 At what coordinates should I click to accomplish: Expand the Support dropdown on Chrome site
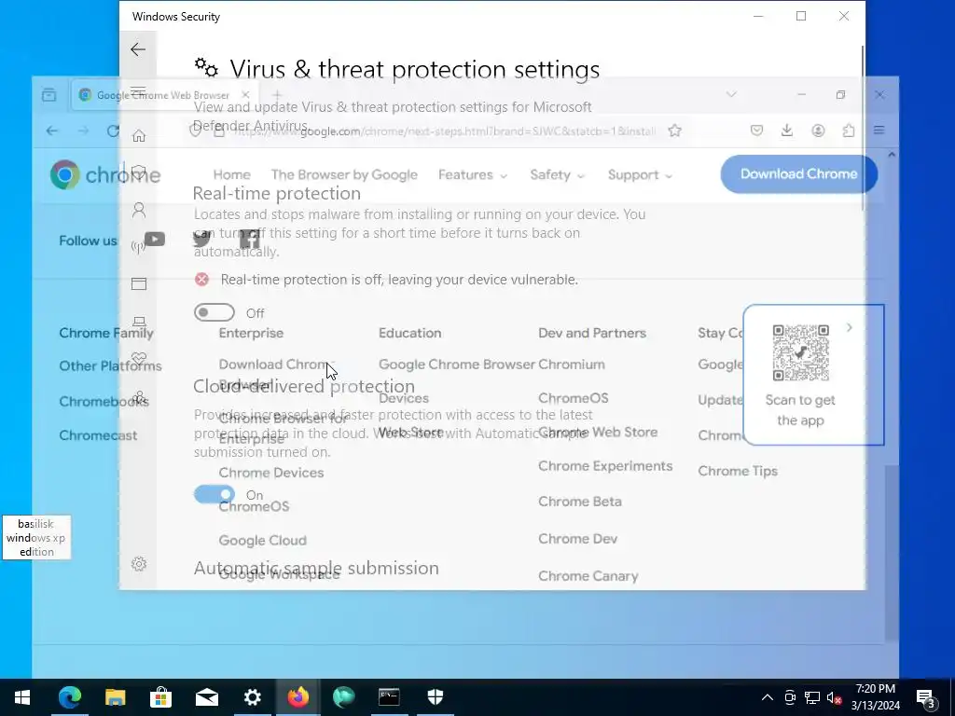pyautogui.click(x=640, y=174)
